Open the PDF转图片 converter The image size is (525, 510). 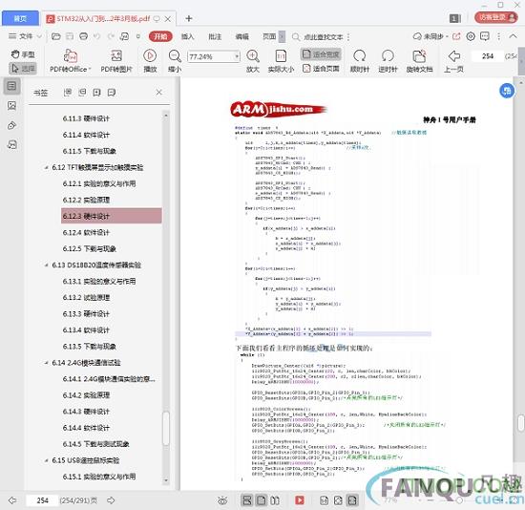116,61
